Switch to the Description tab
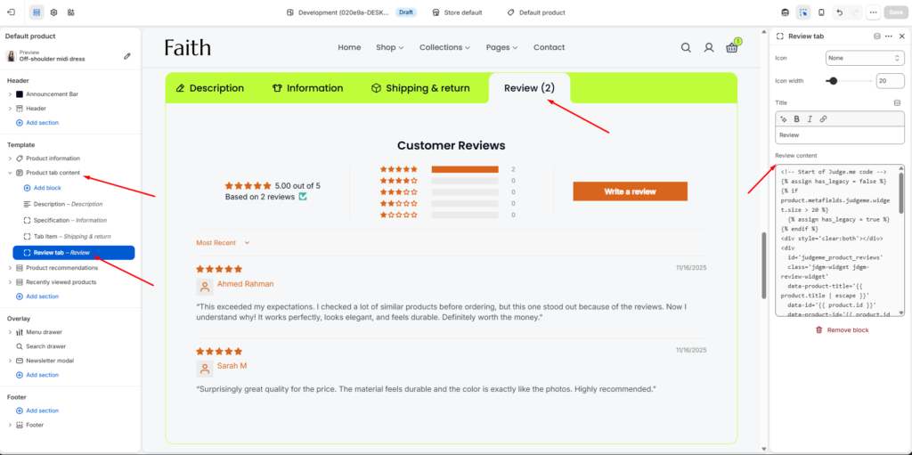Image resolution: width=912 pixels, height=455 pixels. [x=210, y=88]
